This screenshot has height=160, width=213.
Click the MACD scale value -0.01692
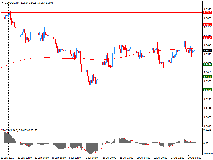tap(208, 154)
